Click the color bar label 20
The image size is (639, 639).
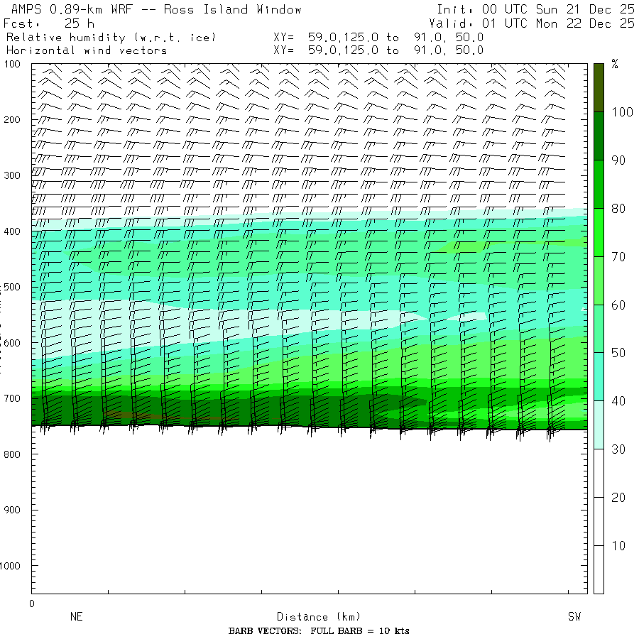tap(618, 497)
